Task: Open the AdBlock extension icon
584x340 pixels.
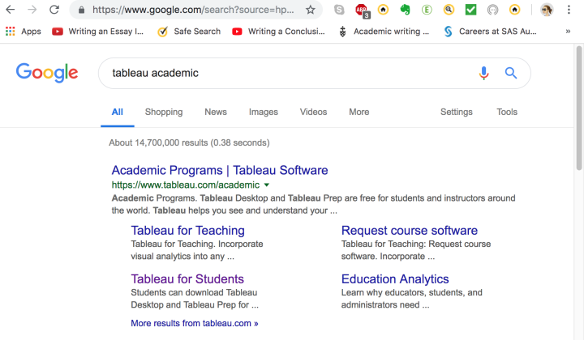Action: point(362,10)
